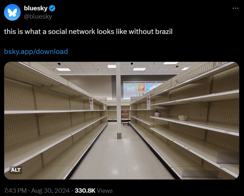The image size is (244, 196).
Task: Click the word Views beside the count
Action: click(x=105, y=191)
